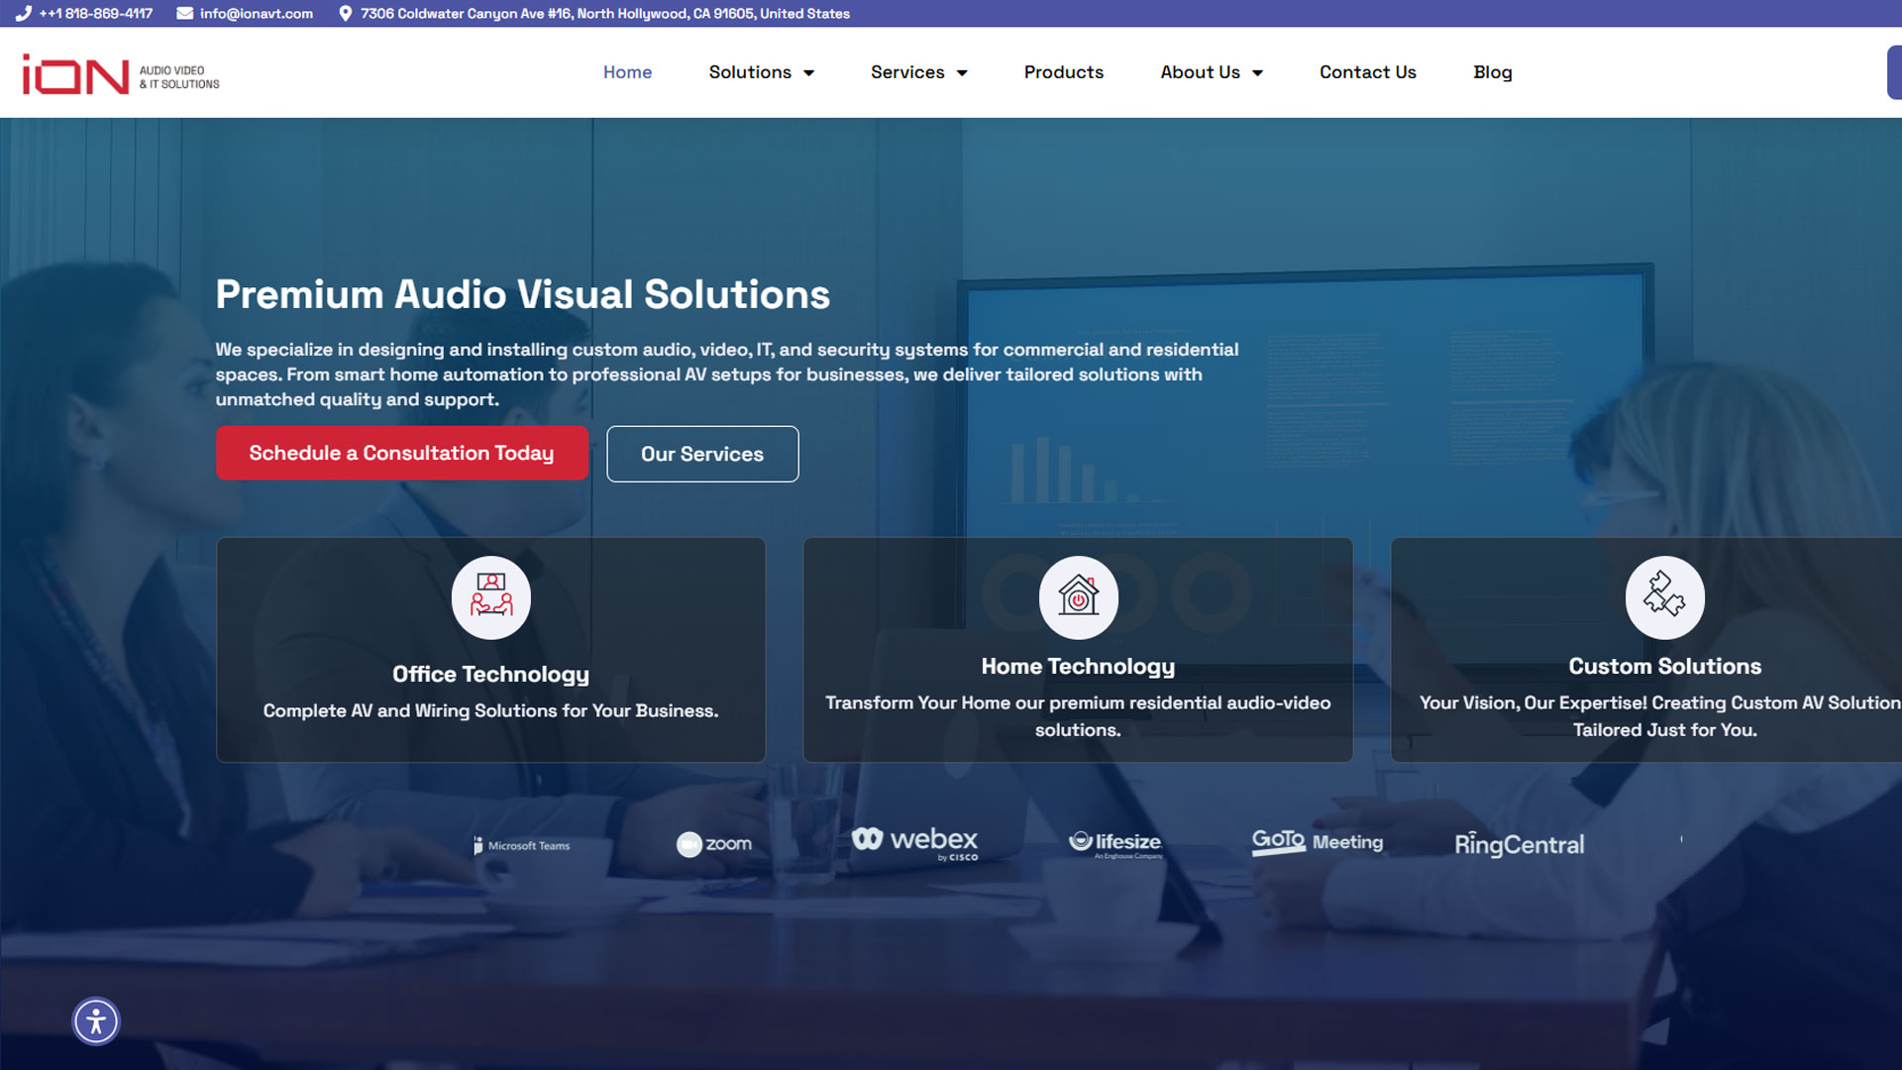Expand the Services dropdown arrow
Screen dimensions: 1902x1070
tap(962, 73)
